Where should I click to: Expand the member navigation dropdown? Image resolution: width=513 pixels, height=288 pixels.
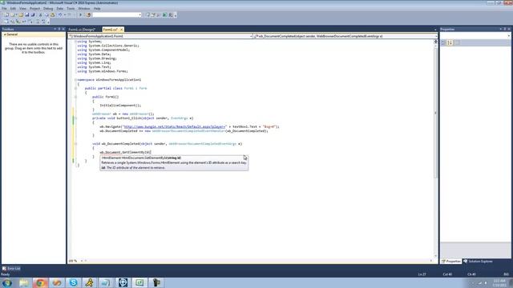coord(435,36)
